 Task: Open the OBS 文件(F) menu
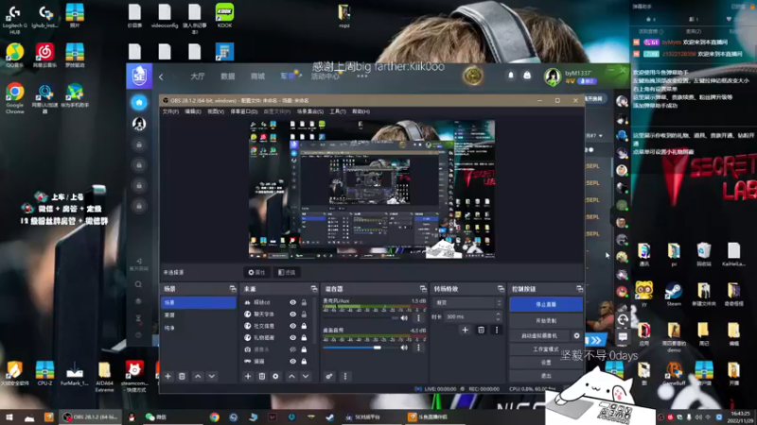[170, 111]
